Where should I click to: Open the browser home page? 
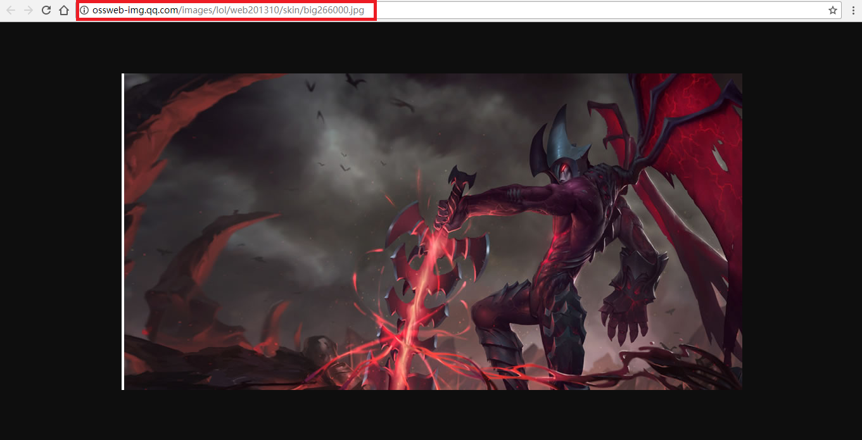click(x=64, y=10)
